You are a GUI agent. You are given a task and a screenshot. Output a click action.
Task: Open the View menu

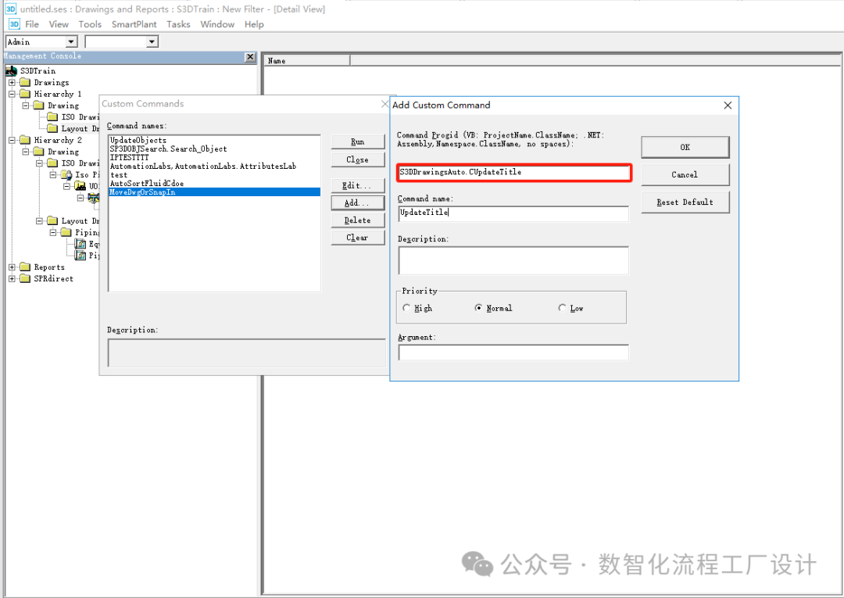tap(59, 24)
